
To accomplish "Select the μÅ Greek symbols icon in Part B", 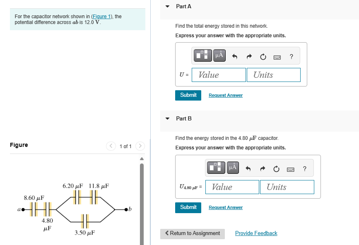I will tap(232, 167).
